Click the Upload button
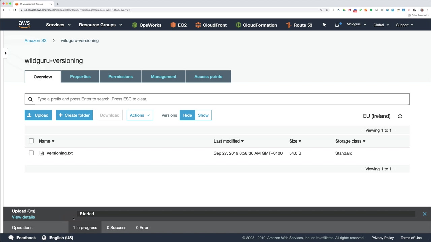 (x=38, y=115)
